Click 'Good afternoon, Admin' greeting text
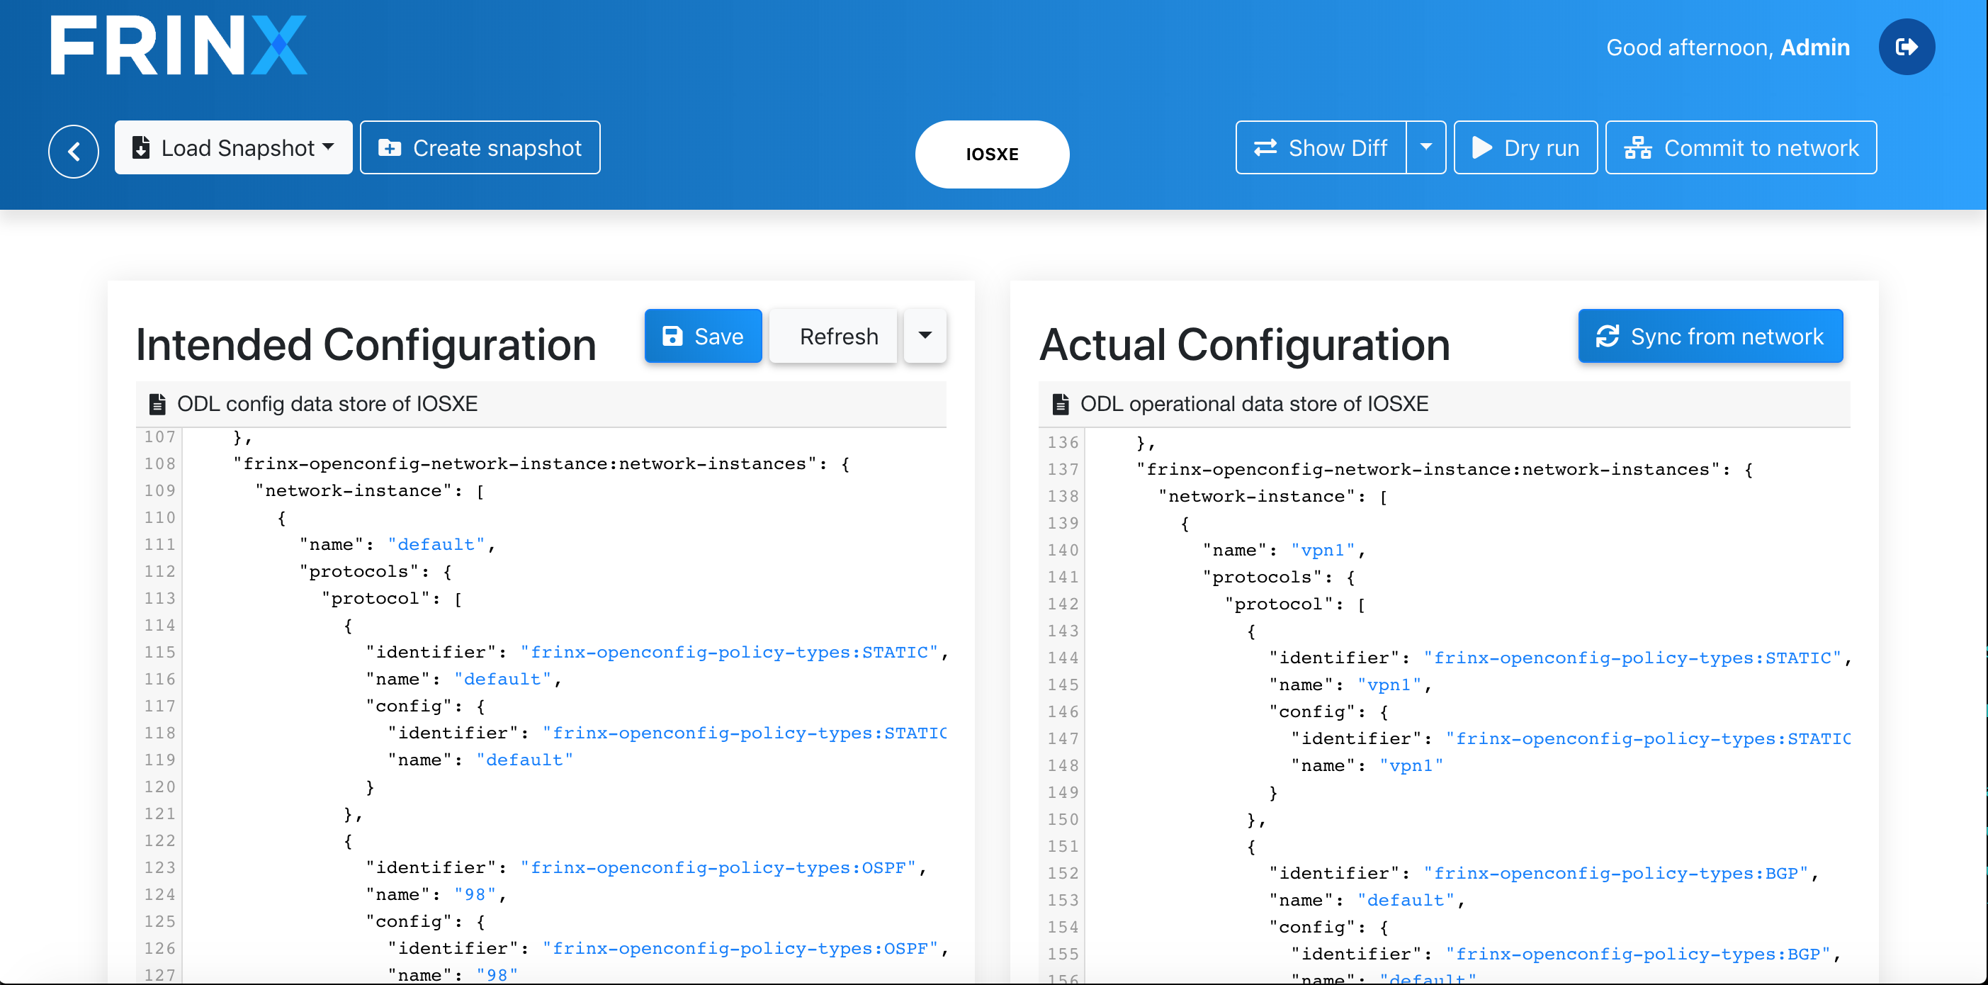This screenshot has width=1988, height=985. coord(1728,47)
